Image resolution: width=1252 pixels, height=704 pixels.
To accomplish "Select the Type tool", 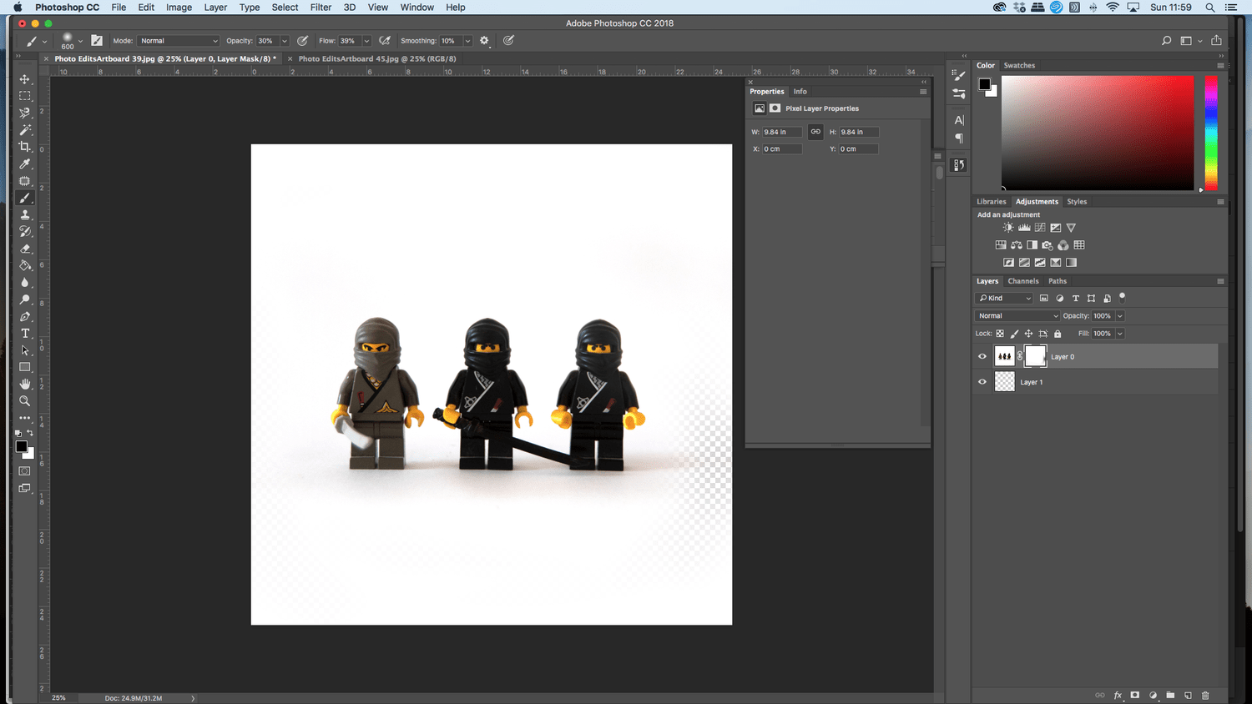I will click(25, 334).
